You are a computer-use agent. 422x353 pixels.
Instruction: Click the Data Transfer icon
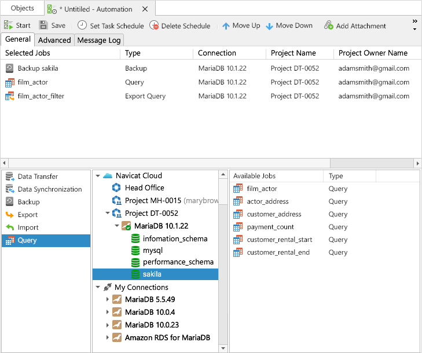click(x=10, y=176)
